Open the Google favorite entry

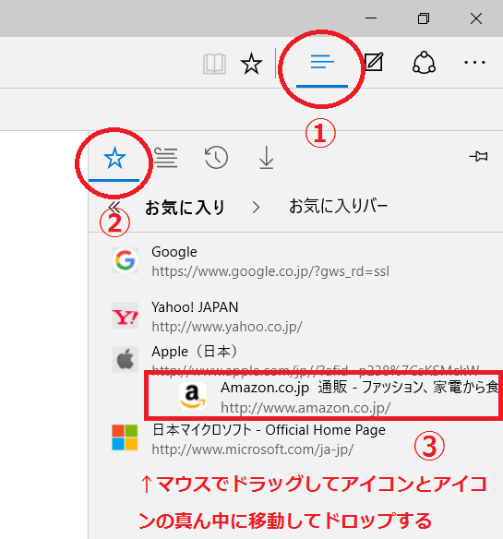[295, 261]
